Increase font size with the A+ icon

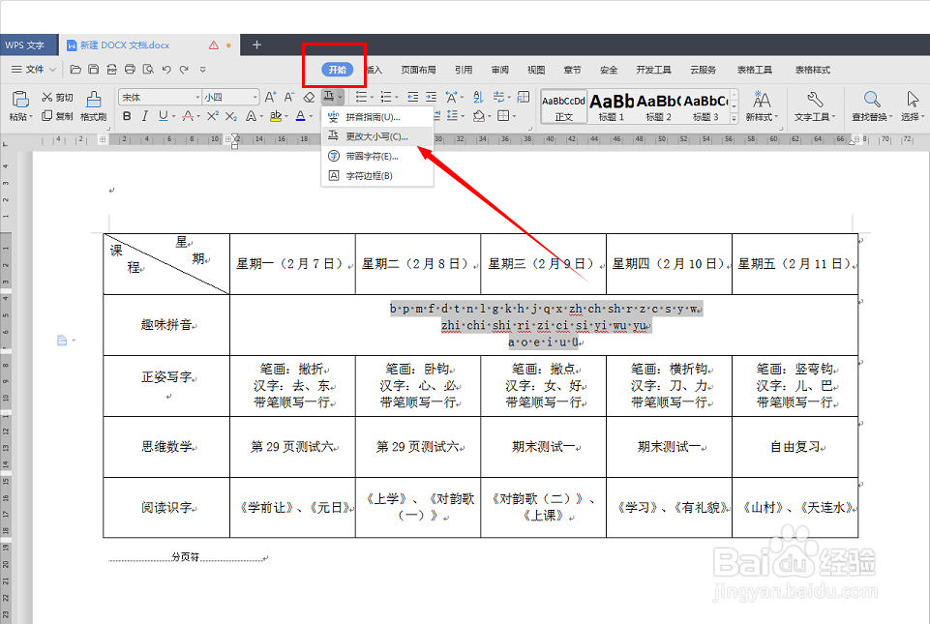(x=269, y=98)
